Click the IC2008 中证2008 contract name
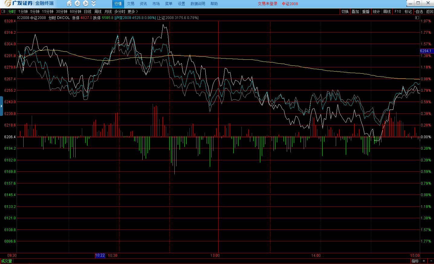Screen dimensions: 434x264 (x=31, y=18)
